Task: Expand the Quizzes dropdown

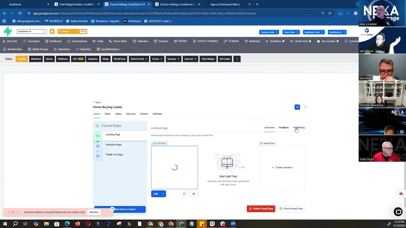Action: (191, 59)
